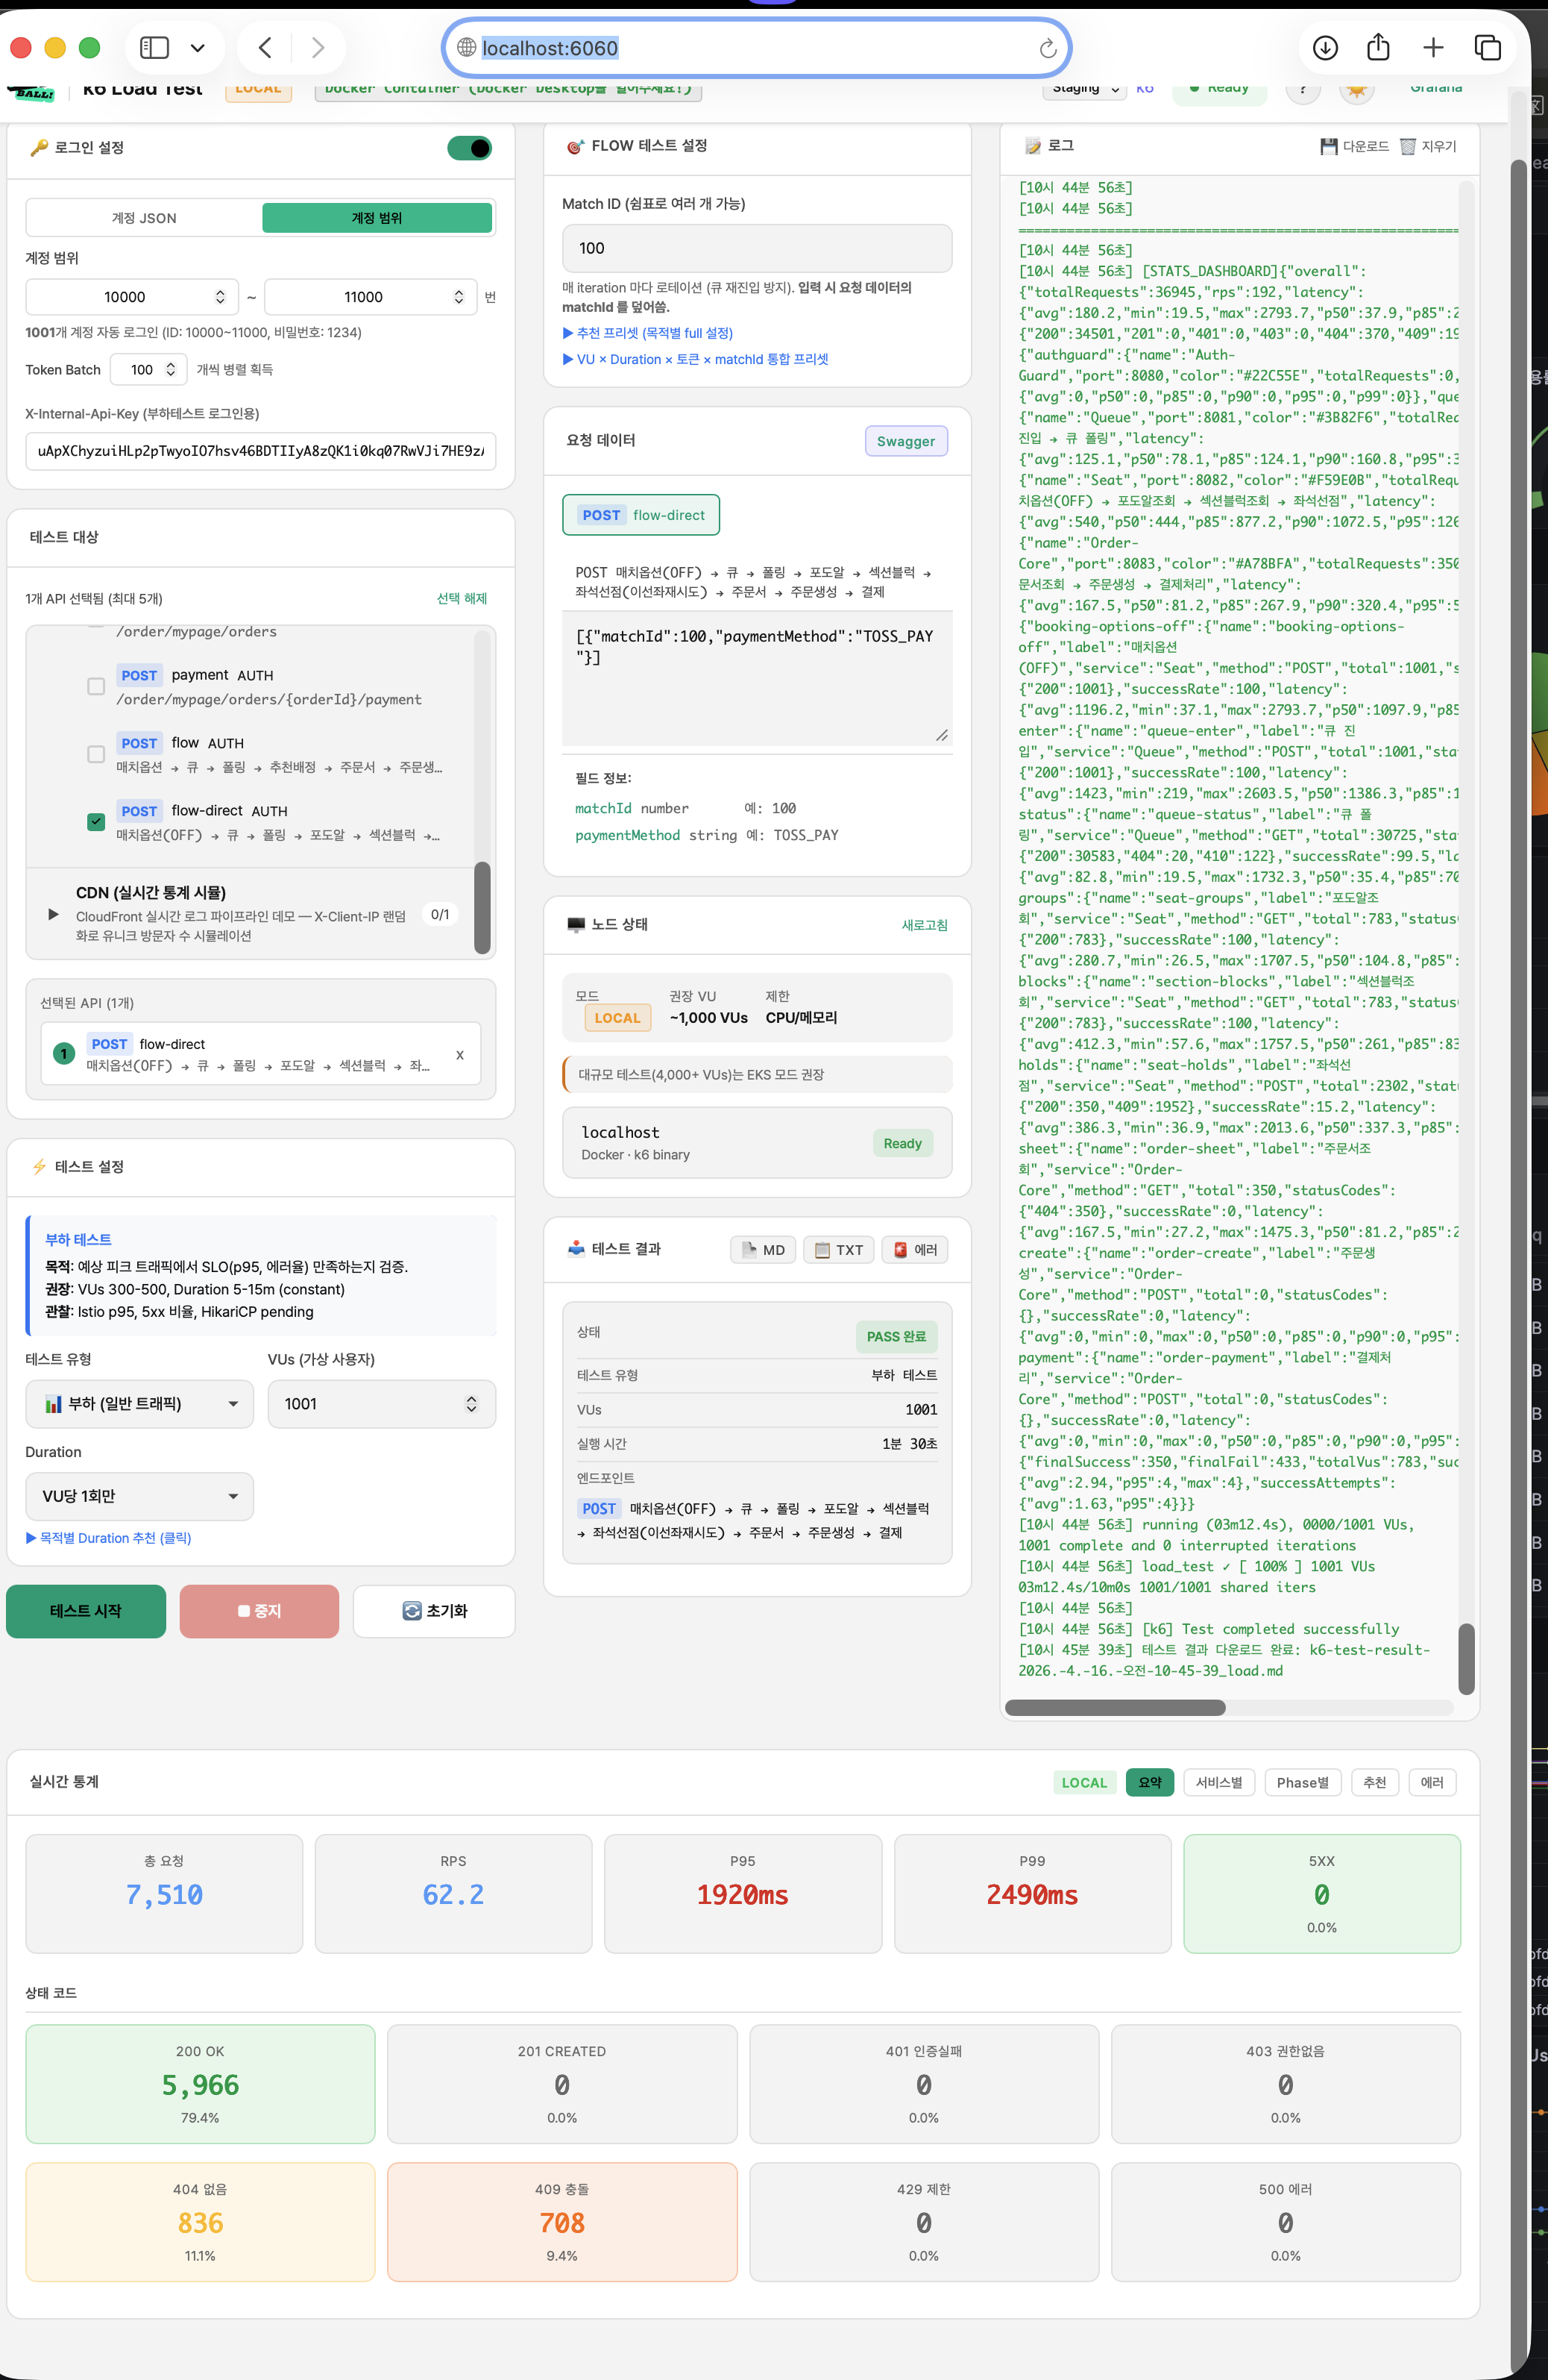Open Safari downloads icon
The image size is (1548, 2380).
1325,48
